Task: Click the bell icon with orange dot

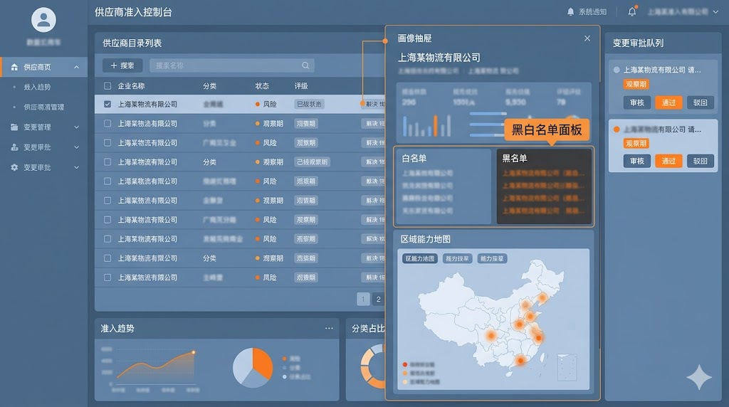Action: [x=632, y=11]
